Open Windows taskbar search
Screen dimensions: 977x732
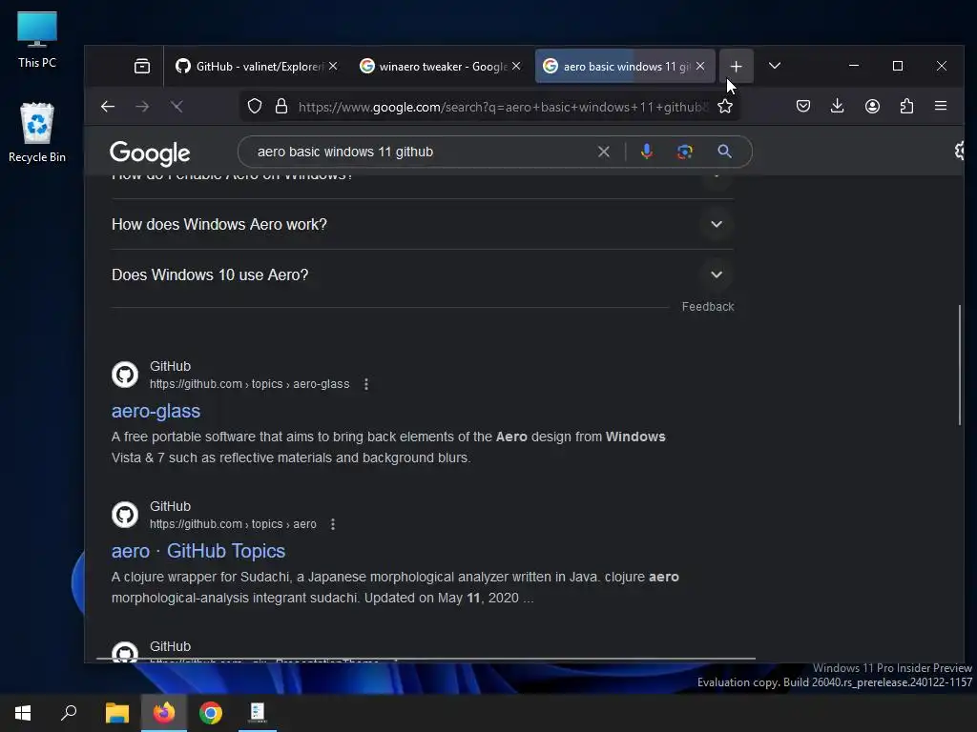(69, 713)
